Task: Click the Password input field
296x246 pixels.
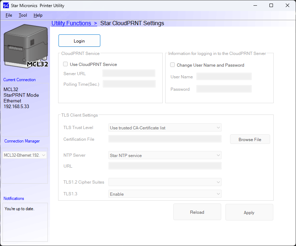Action: 224,89
